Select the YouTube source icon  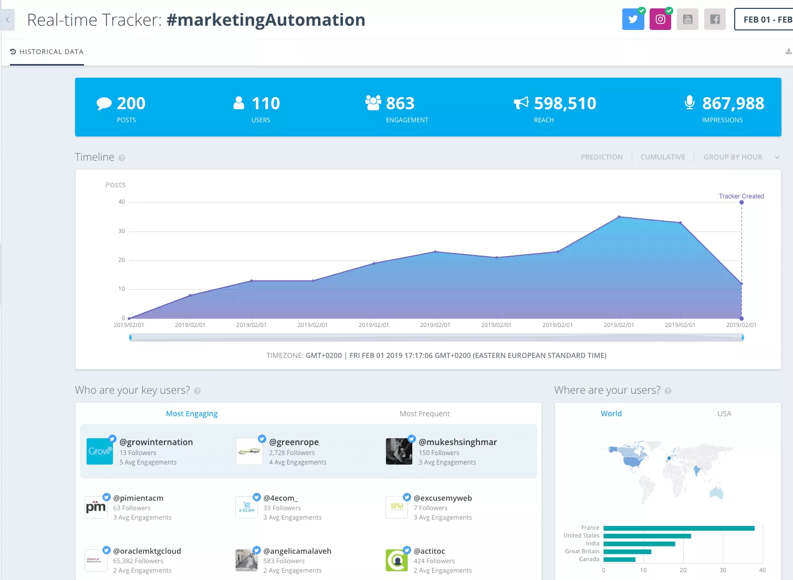pos(687,19)
